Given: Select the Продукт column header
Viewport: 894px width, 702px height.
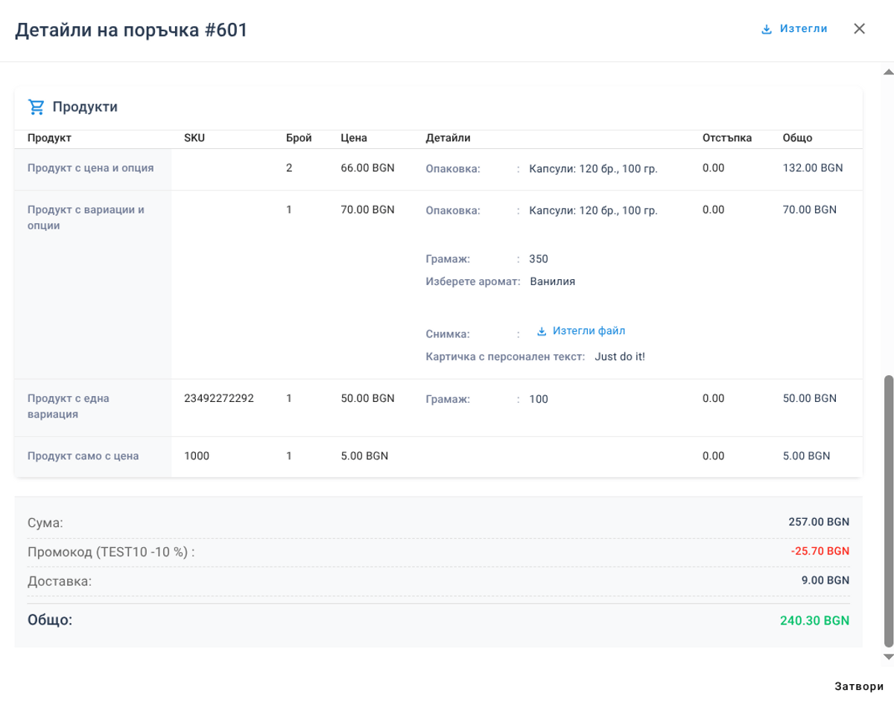Looking at the screenshot, I should tap(49, 138).
